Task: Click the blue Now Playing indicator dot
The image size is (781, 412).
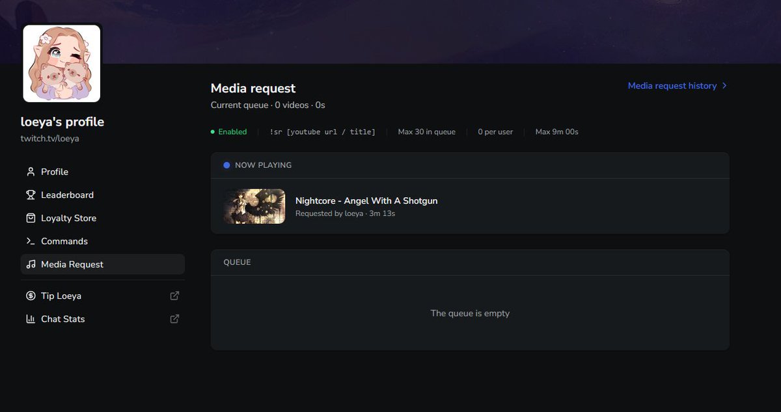Action: pyautogui.click(x=226, y=165)
